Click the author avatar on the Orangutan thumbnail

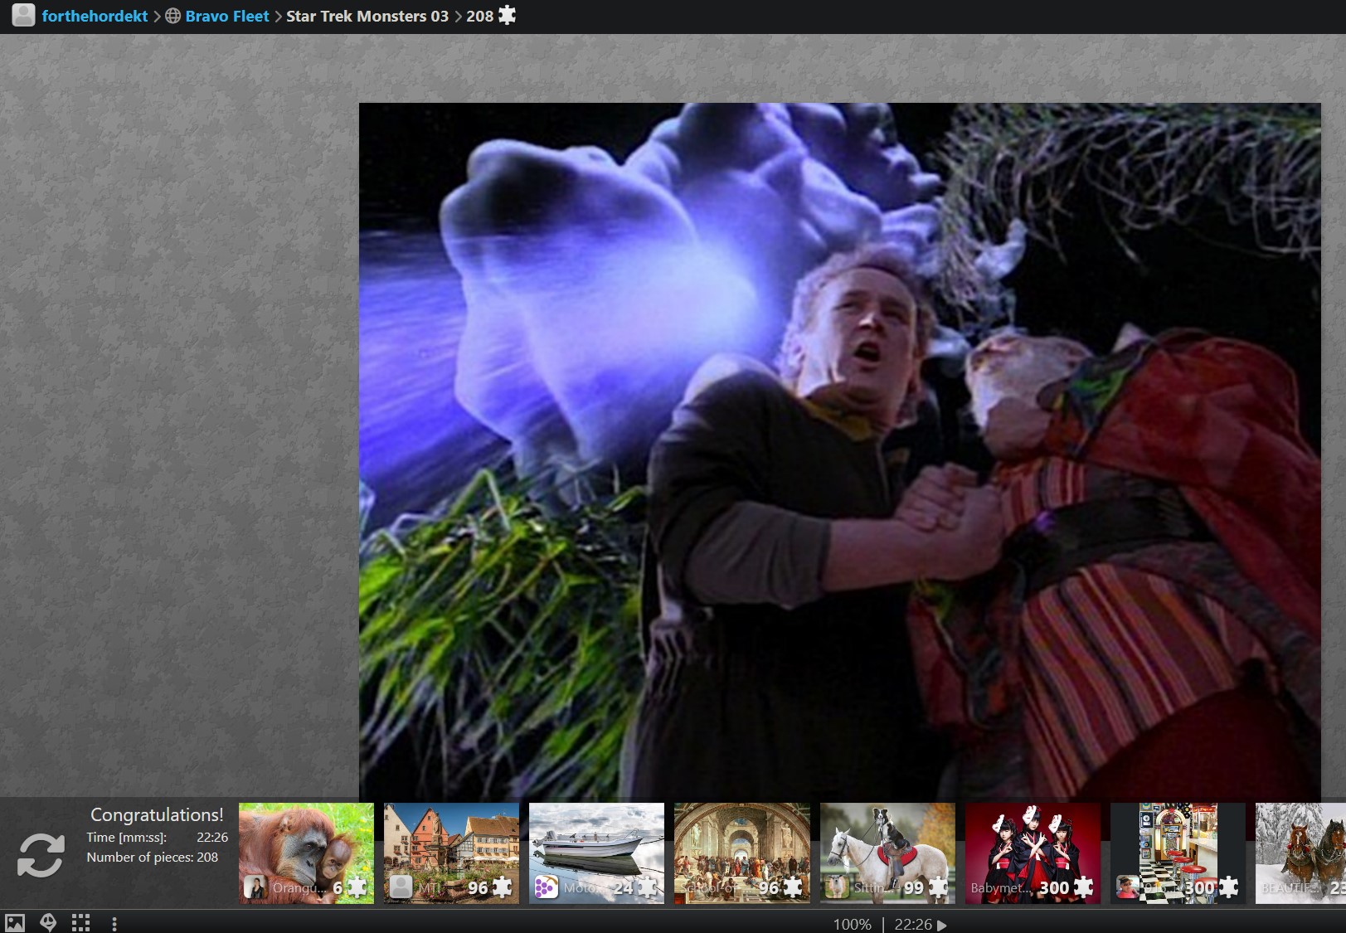[255, 887]
